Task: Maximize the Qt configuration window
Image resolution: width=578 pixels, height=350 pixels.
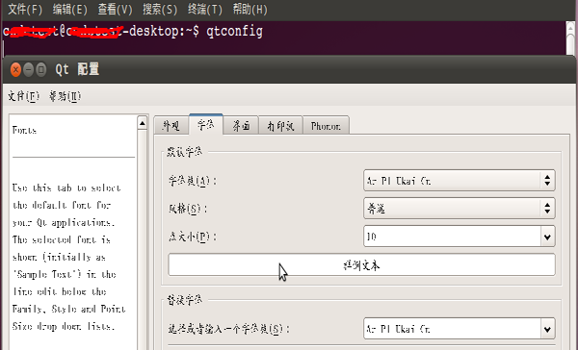Action: coord(41,69)
